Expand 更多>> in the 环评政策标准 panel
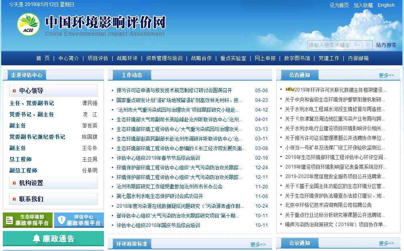 point(258,244)
